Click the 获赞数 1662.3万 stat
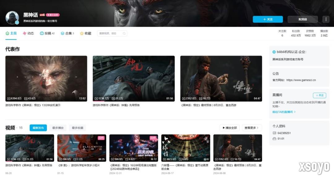 (x=310, y=33)
